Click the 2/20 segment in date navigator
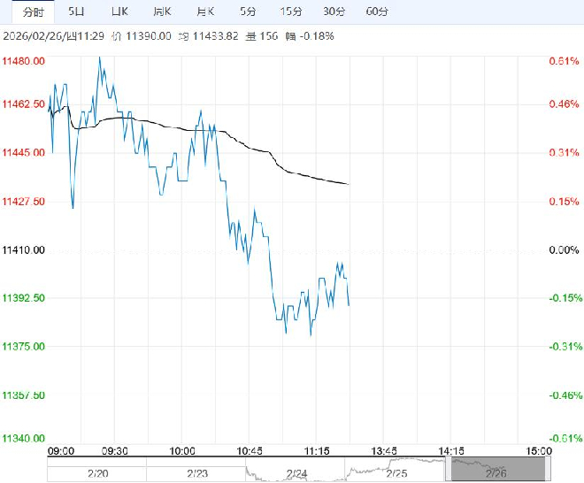584x483 pixels. tap(97, 473)
